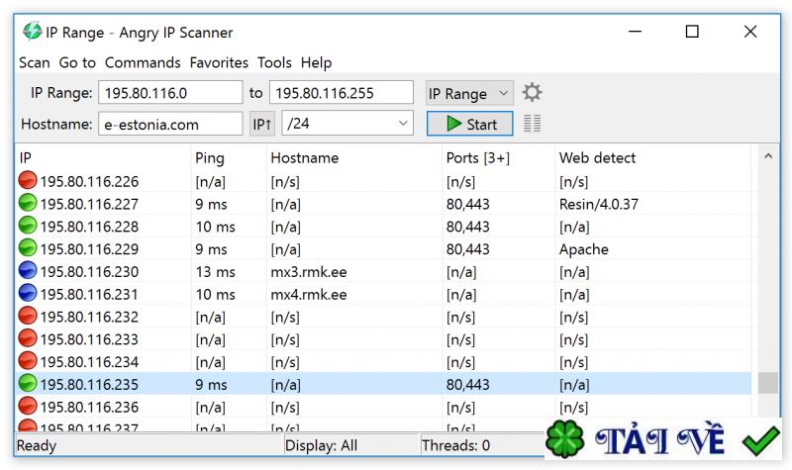Open the Scan menu

point(34,62)
